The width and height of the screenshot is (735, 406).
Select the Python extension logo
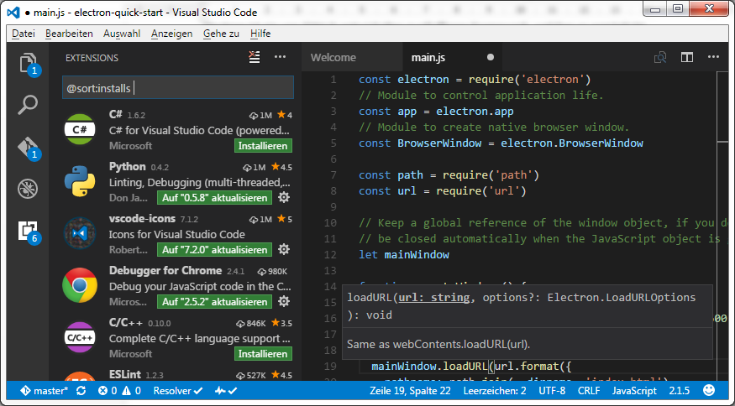(x=80, y=182)
